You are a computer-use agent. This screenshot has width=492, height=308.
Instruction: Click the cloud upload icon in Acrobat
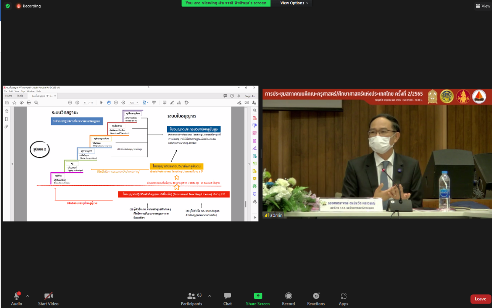[x=21, y=103]
